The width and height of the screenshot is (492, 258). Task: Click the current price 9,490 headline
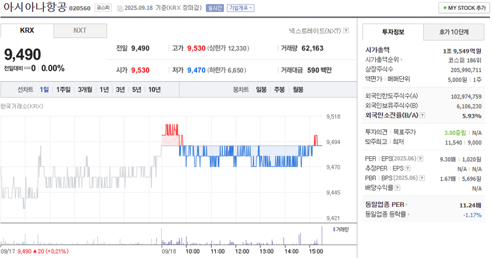[x=23, y=54]
